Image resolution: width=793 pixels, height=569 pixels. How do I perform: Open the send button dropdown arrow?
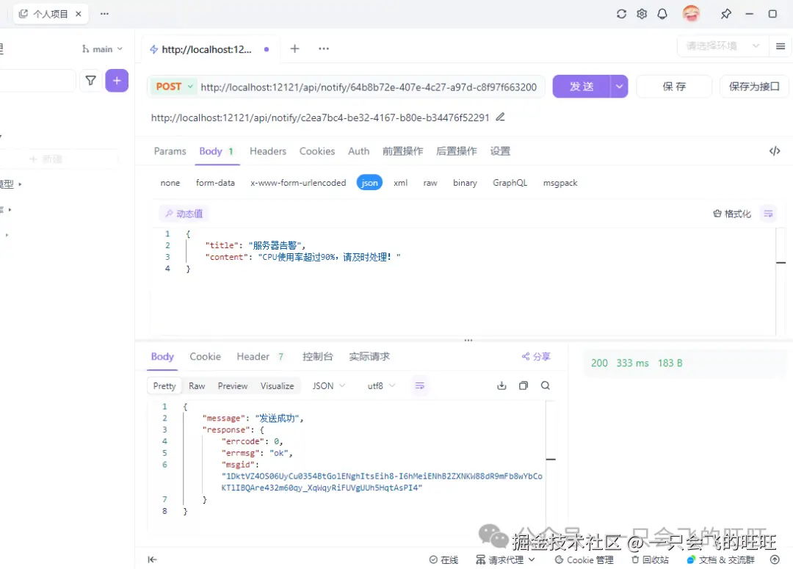click(619, 87)
